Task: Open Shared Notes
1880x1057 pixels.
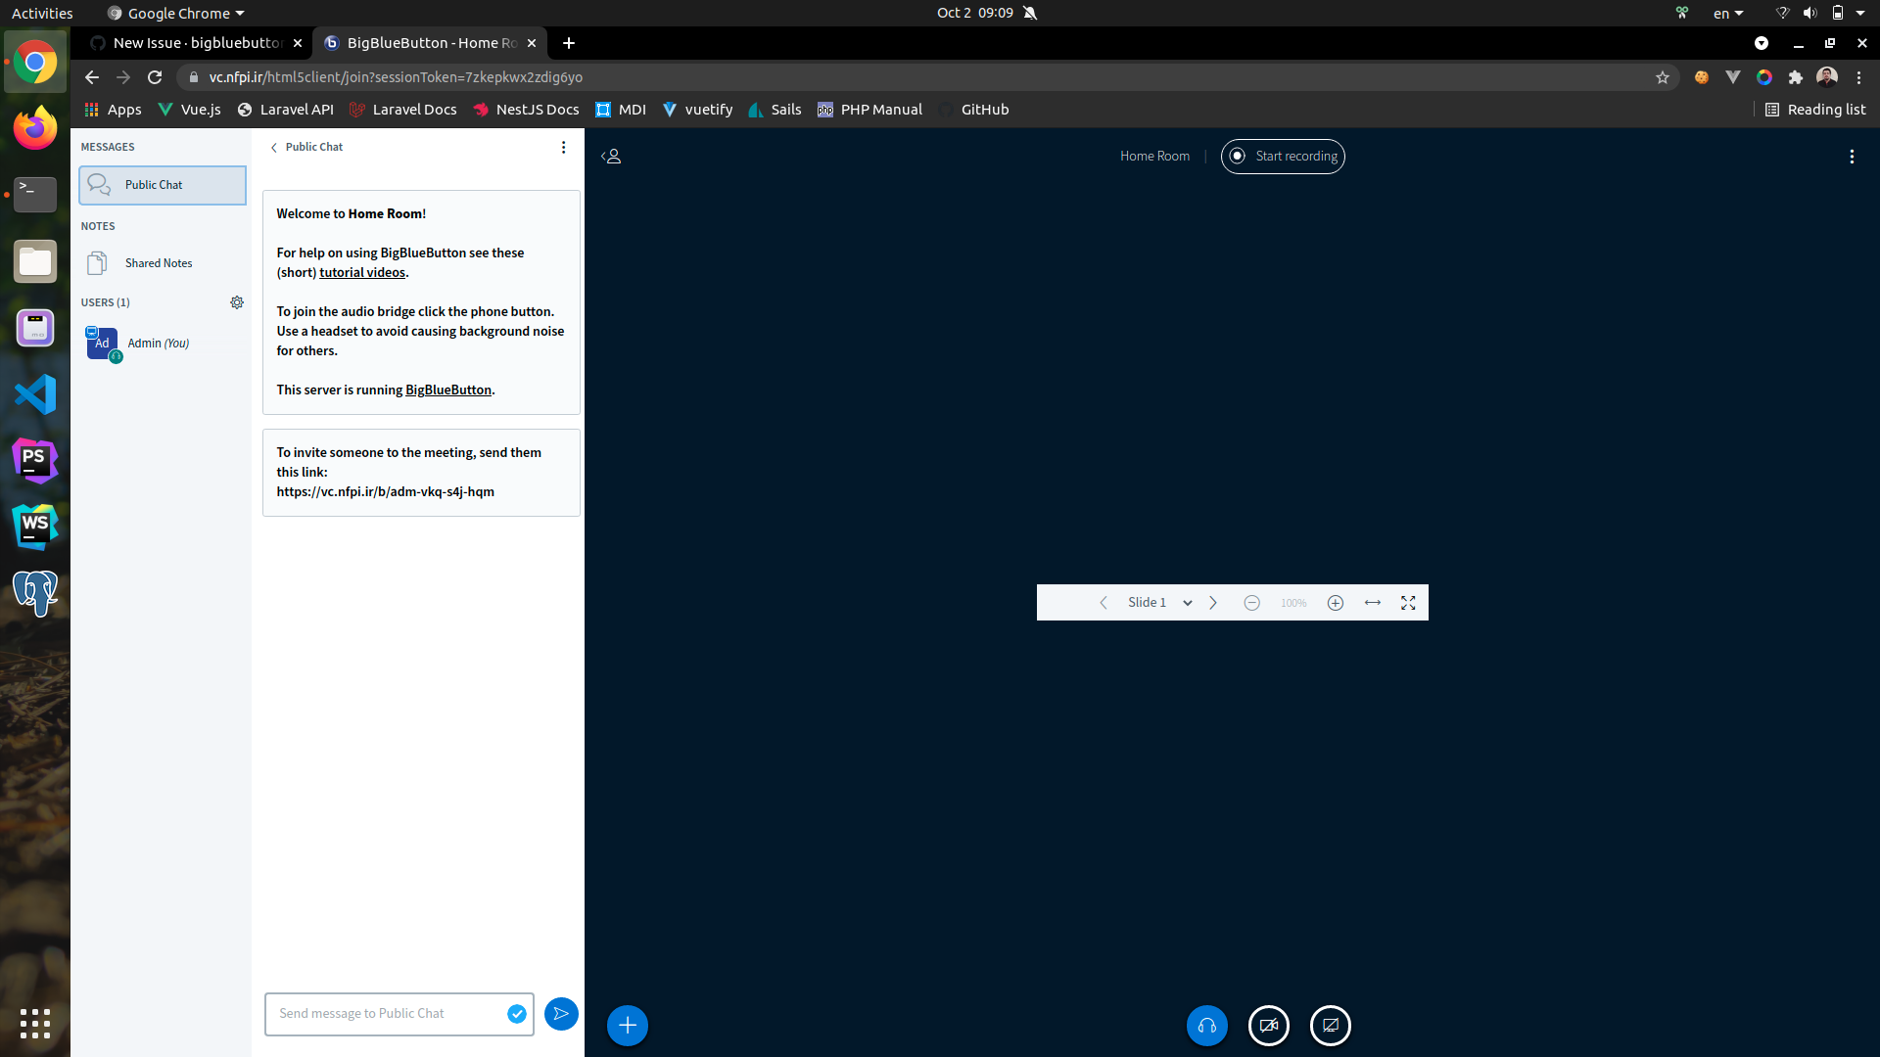Action: point(159,262)
